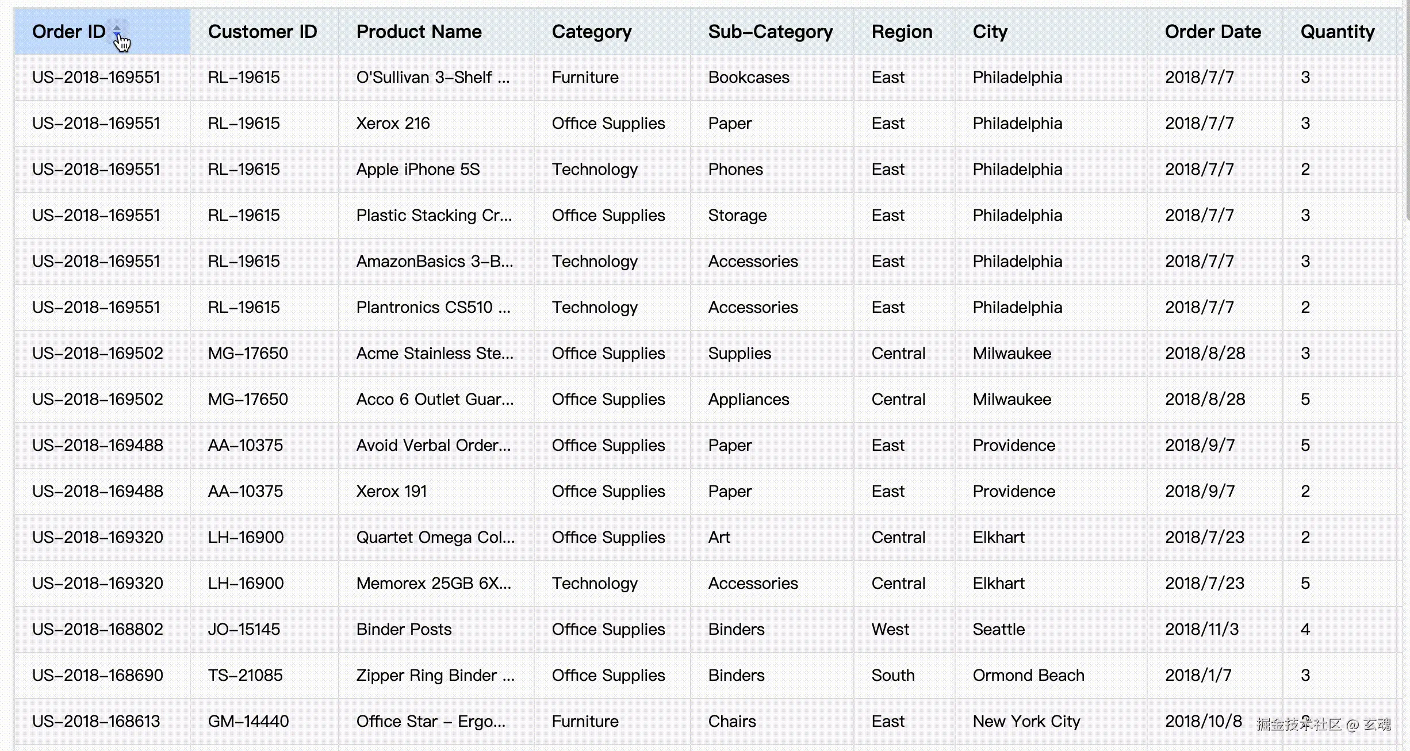Click the Seattle city cell
Image resolution: width=1410 pixels, height=751 pixels.
click(x=998, y=629)
